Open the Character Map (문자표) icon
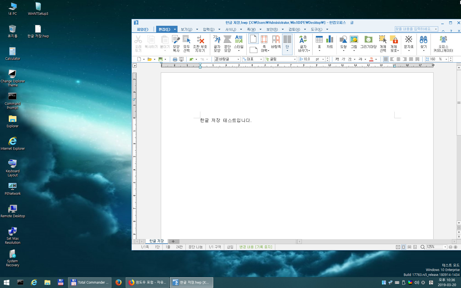Screen dimensions: 461x288 [x=409, y=43]
